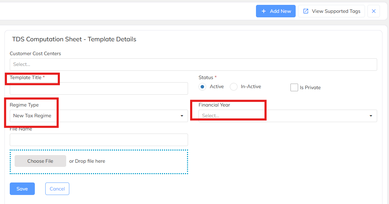Focus the Template Title input field

[99, 88]
